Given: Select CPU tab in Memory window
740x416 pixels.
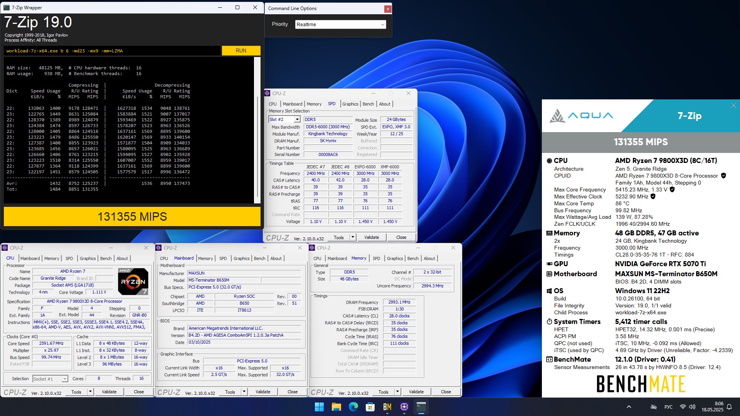Looking at the screenshot, I should pyautogui.click(x=317, y=258).
